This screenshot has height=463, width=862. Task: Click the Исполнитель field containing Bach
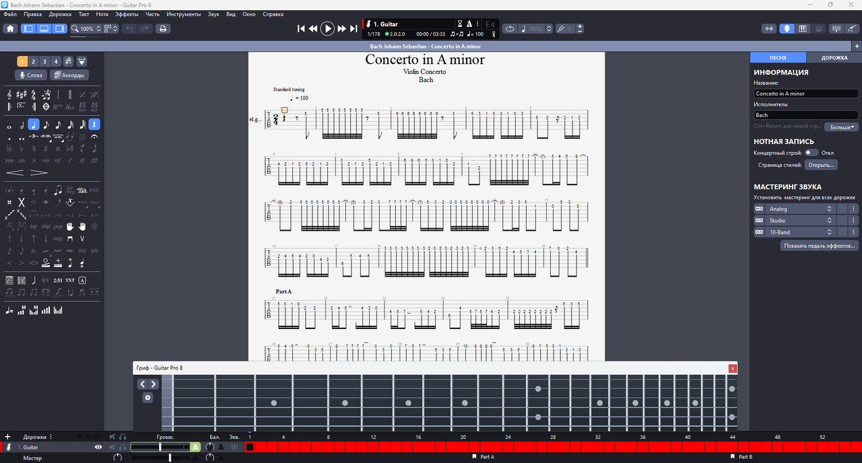[x=806, y=115]
